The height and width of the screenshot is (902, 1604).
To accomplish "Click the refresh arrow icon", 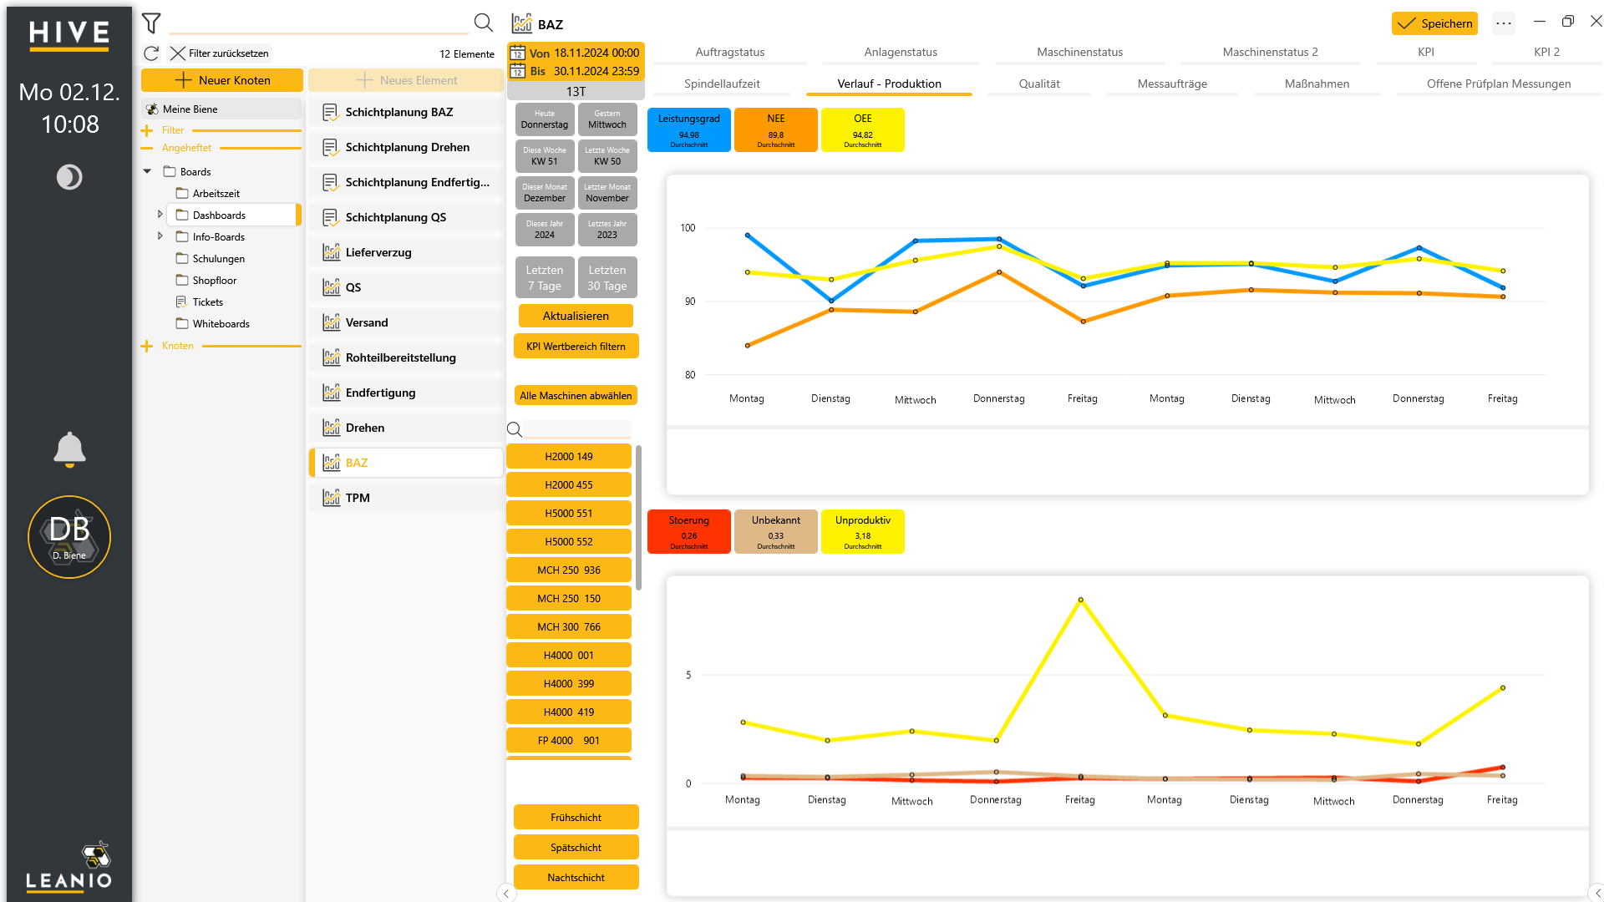I will [x=151, y=53].
